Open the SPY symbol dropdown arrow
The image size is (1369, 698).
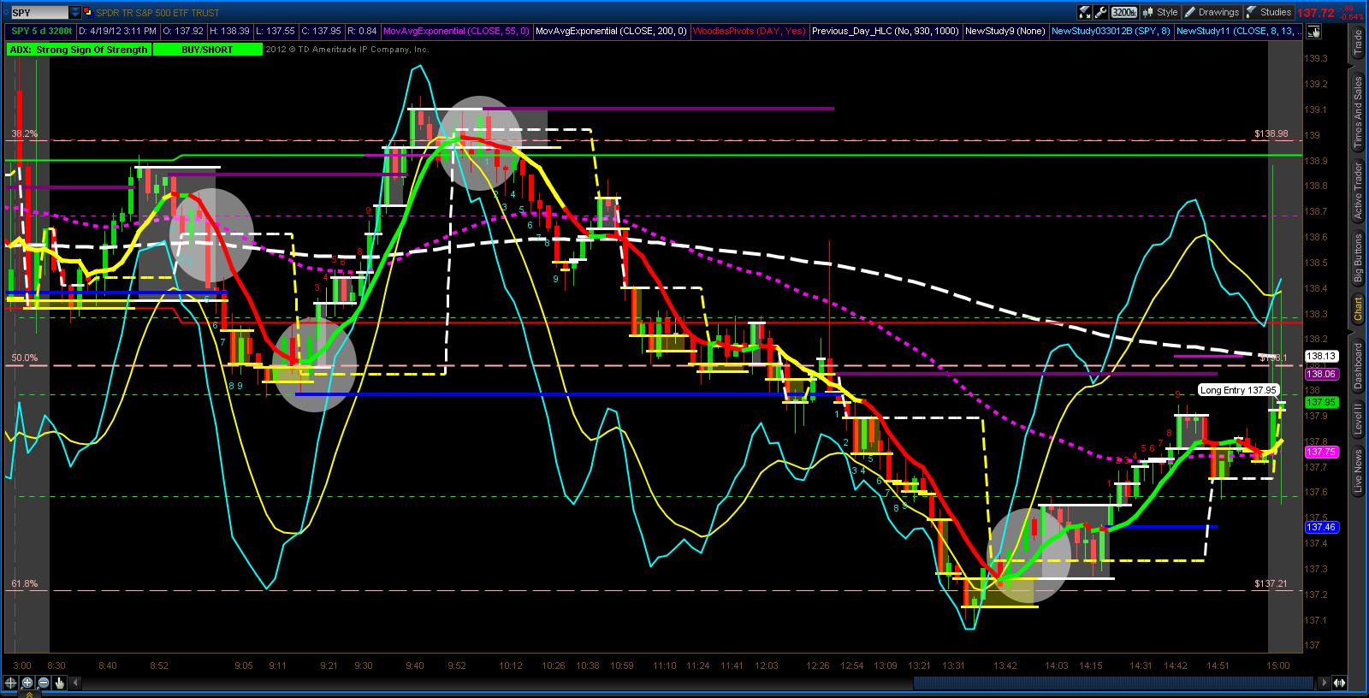pos(75,13)
